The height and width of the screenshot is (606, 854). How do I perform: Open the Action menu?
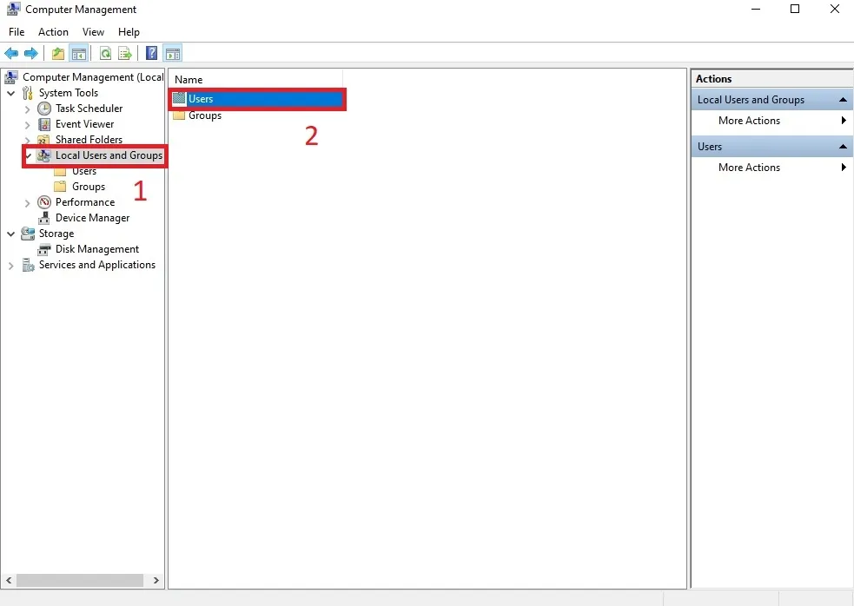[x=53, y=32]
